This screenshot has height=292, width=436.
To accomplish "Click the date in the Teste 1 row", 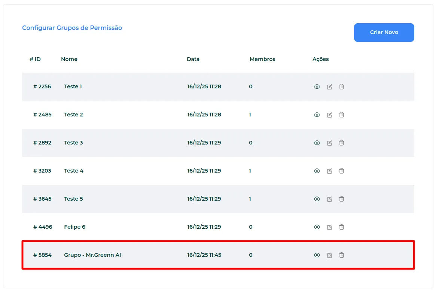I will (204, 86).
